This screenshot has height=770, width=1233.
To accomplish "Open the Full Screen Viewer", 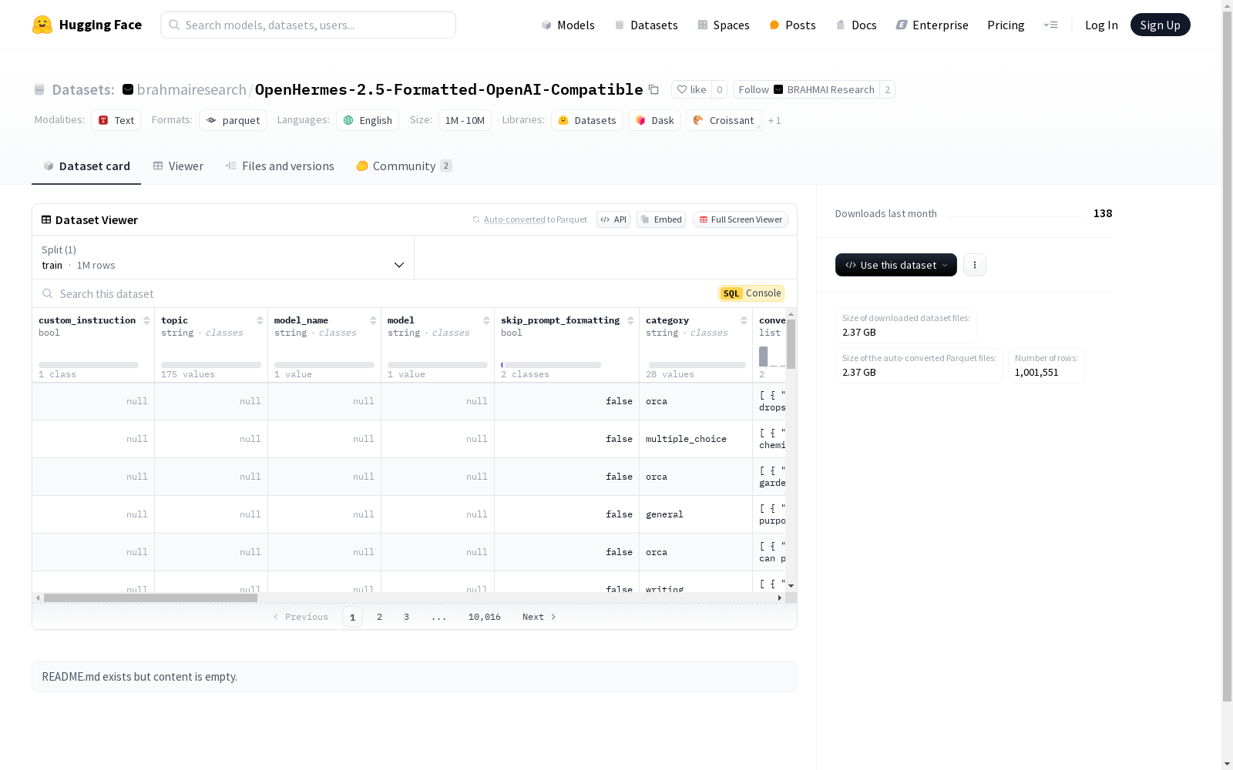I will tap(741, 219).
